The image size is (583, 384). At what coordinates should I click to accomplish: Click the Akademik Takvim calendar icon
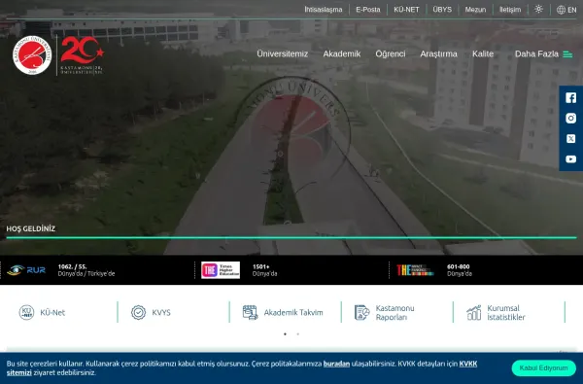251,312
